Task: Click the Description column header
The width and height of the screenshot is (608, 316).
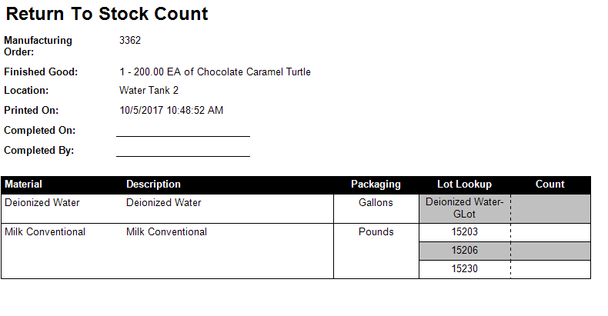Action: pyautogui.click(x=154, y=185)
